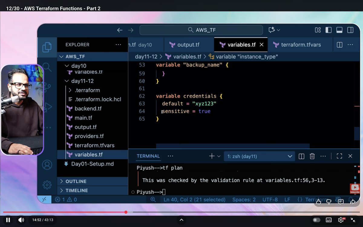Open Customize Layout icon in title bar
Image resolution: width=363 pixels, height=227 pixels.
[318, 30]
